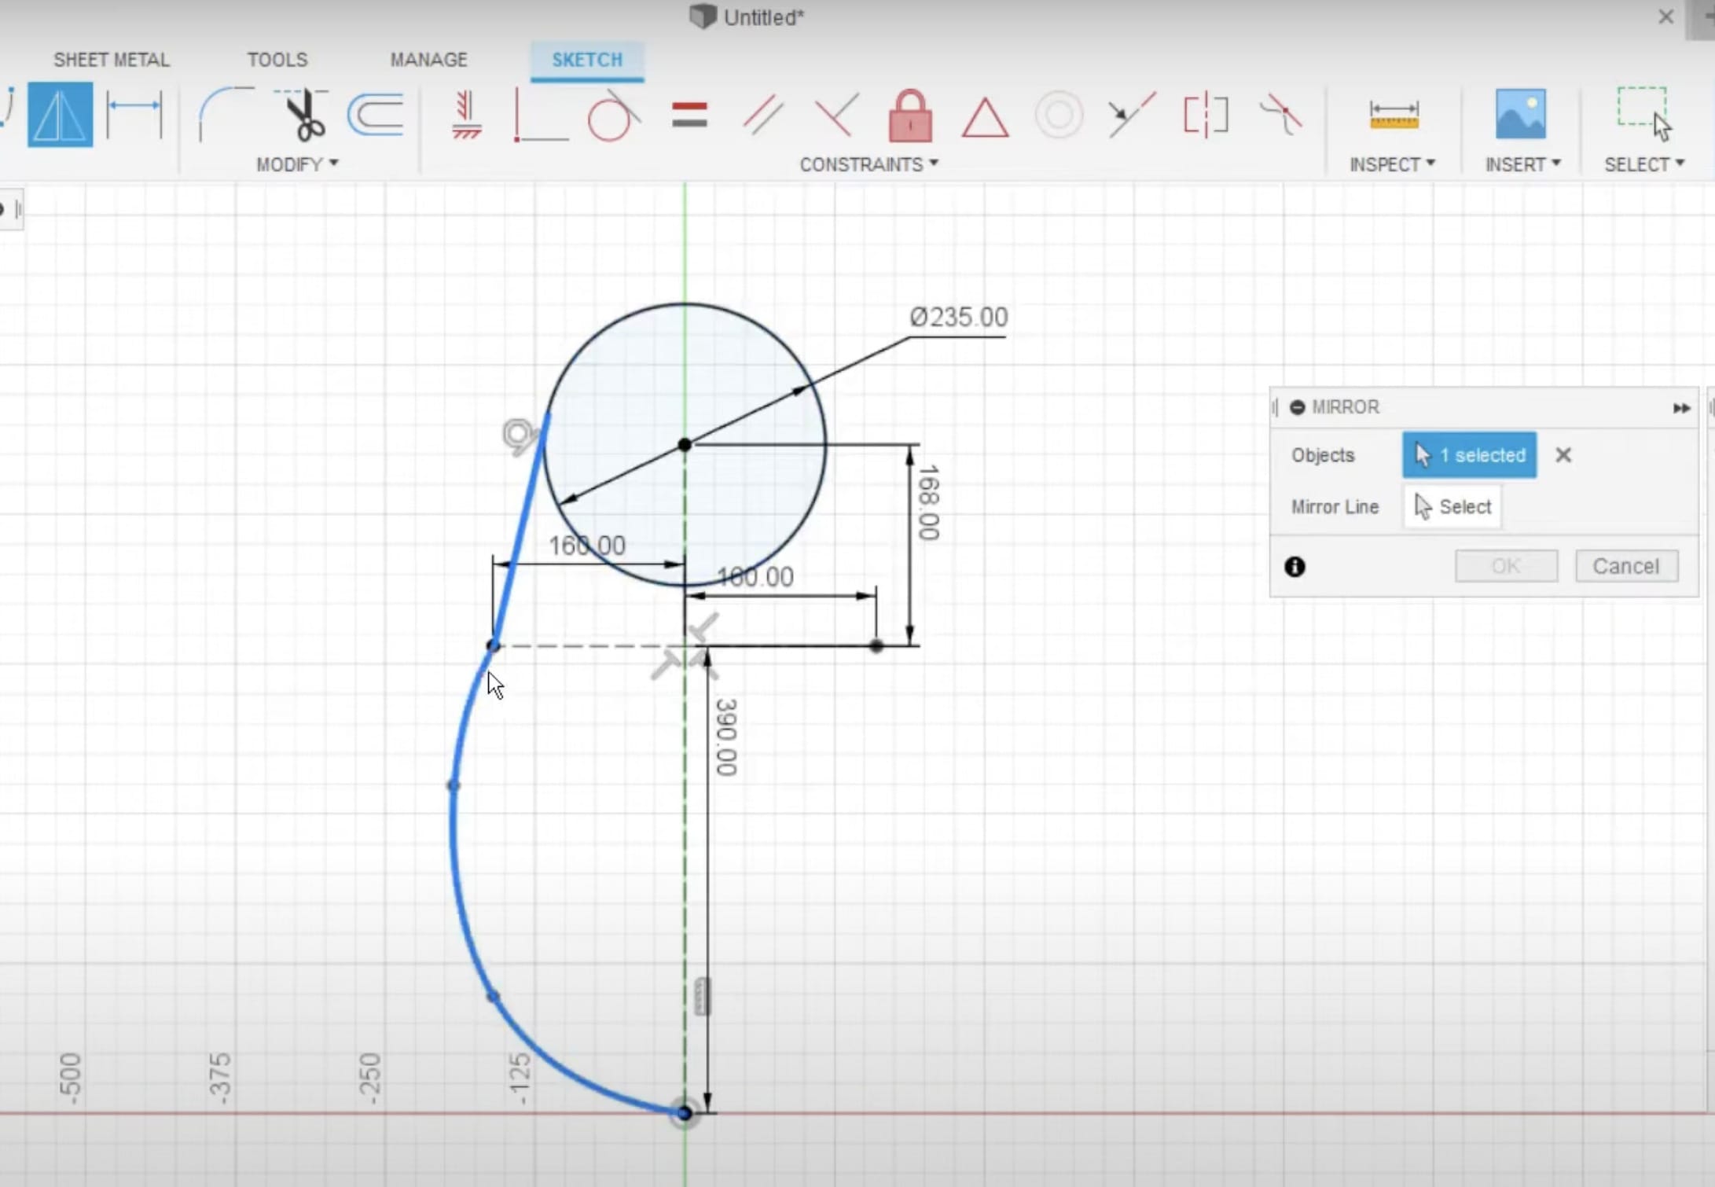Select the Mirror tool icon
This screenshot has height=1187, width=1715.
[x=61, y=115]
